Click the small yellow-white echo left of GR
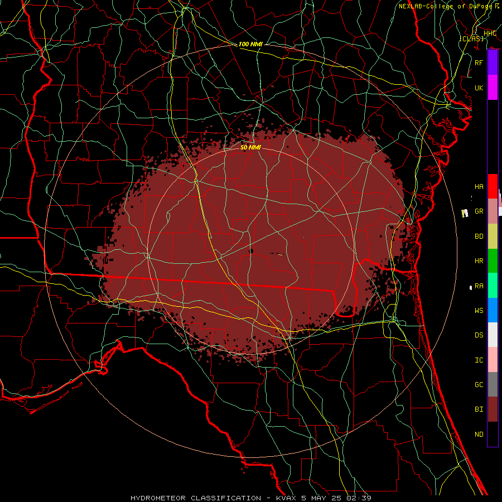 [465, 213]
